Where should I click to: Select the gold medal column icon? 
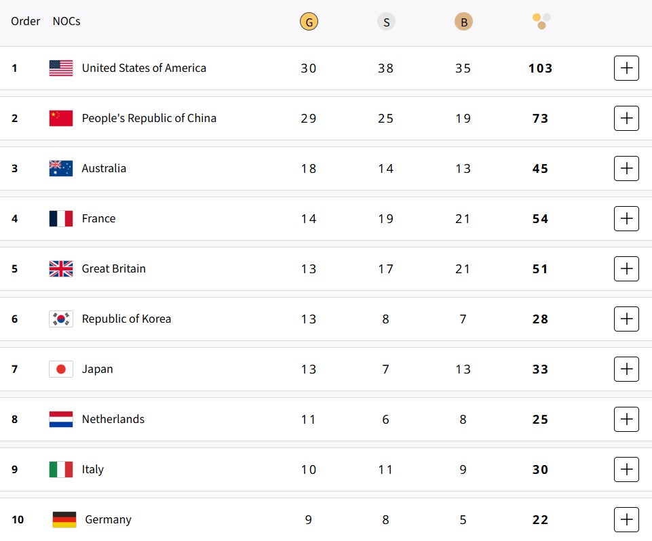pyautogui.click(x=309, y=21)
